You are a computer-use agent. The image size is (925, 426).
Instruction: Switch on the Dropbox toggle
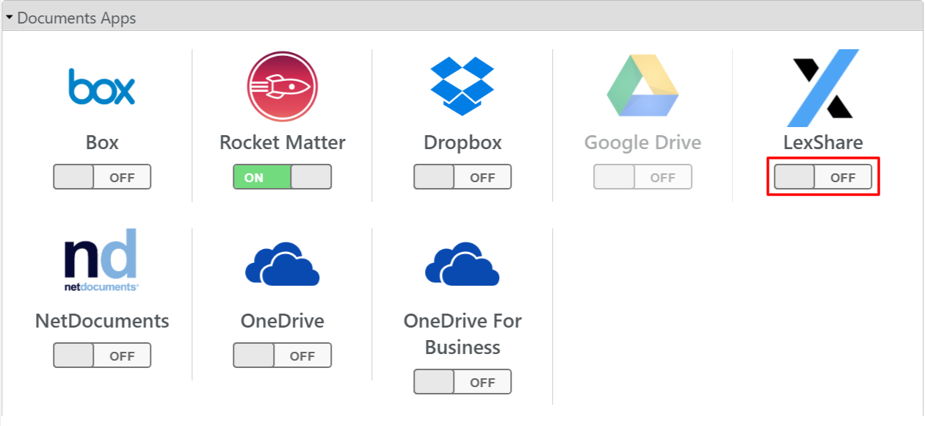pyautogui.click(x=462, y=177)
